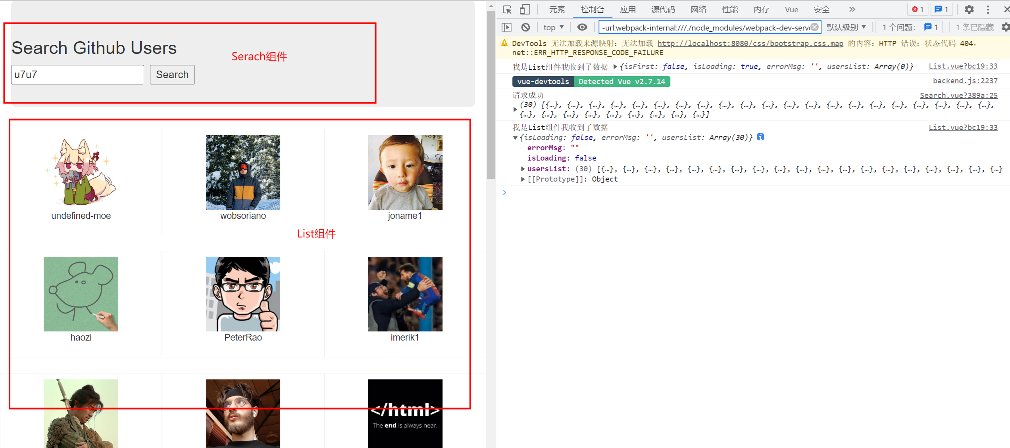Click the clear console icon
Image resolution: width=1010 pixels, height=448 pixels.
coord(525,27)
